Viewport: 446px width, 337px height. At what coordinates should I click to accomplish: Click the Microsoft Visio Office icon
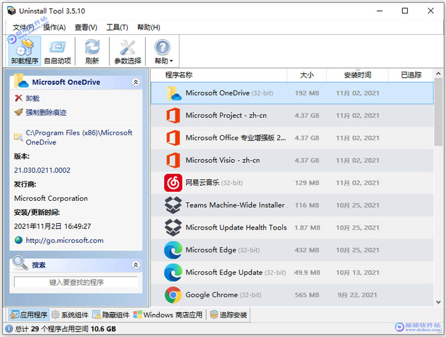pyautogui.click(x=173, y=161)
